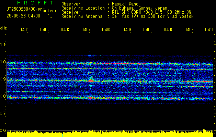Click the 1.0 kHz frequency label
216x137 pixels.
3,62
